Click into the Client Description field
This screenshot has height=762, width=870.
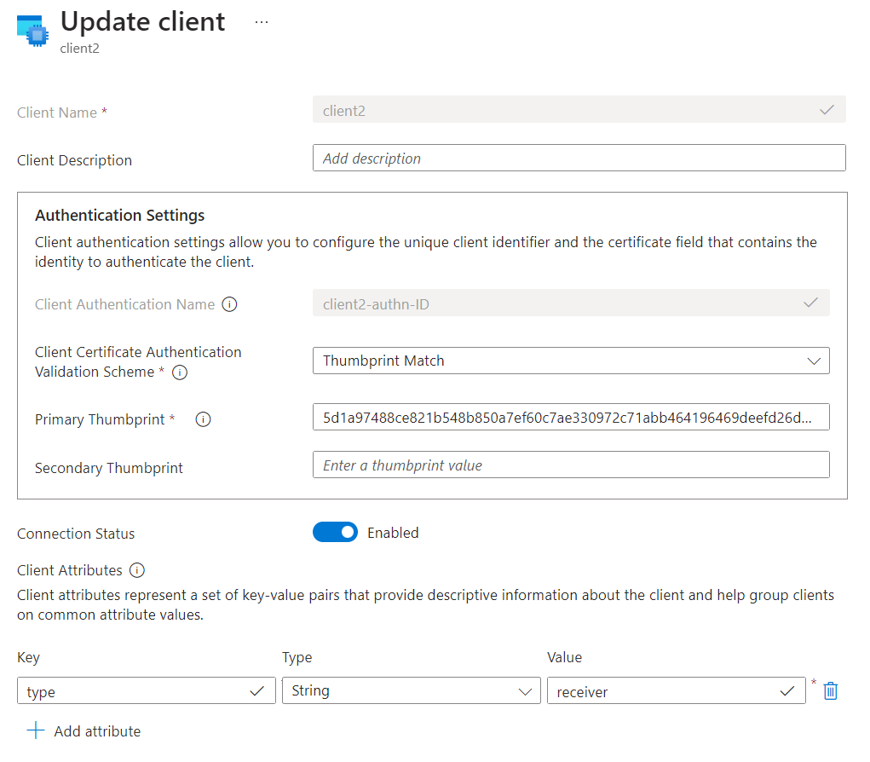[x=579, y=159]
